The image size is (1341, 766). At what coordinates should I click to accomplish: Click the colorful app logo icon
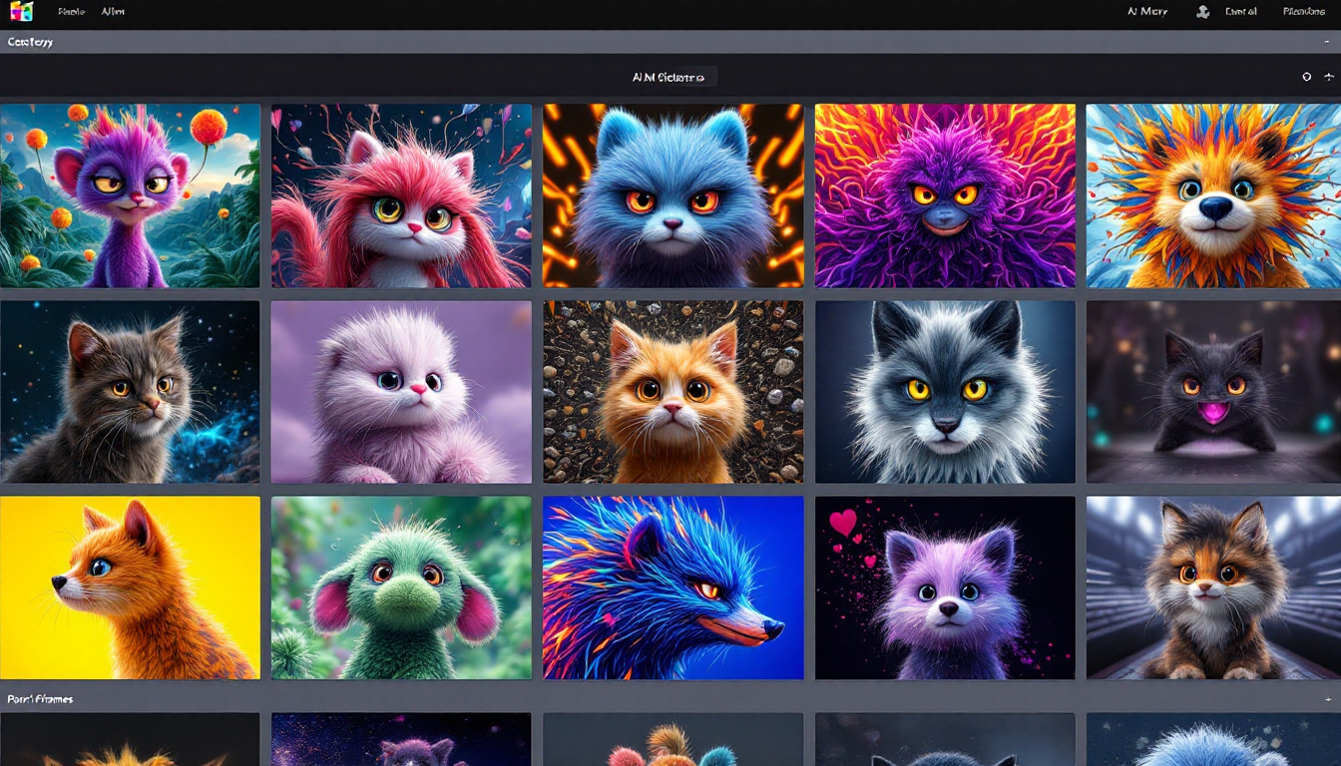tap(21, 12)
